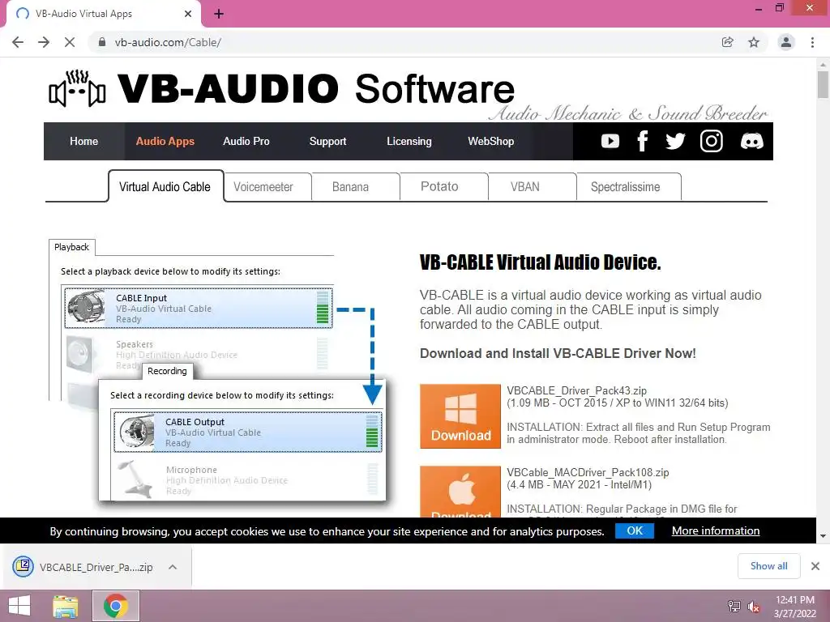Viewport: 830px width, 622px height.
Task: Open WebShop menu item
Action: pyautogui.click(x=490, y=141)
